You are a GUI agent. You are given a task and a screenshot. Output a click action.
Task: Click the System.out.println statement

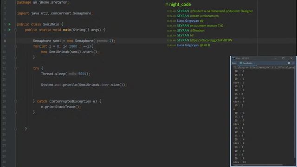84,85
